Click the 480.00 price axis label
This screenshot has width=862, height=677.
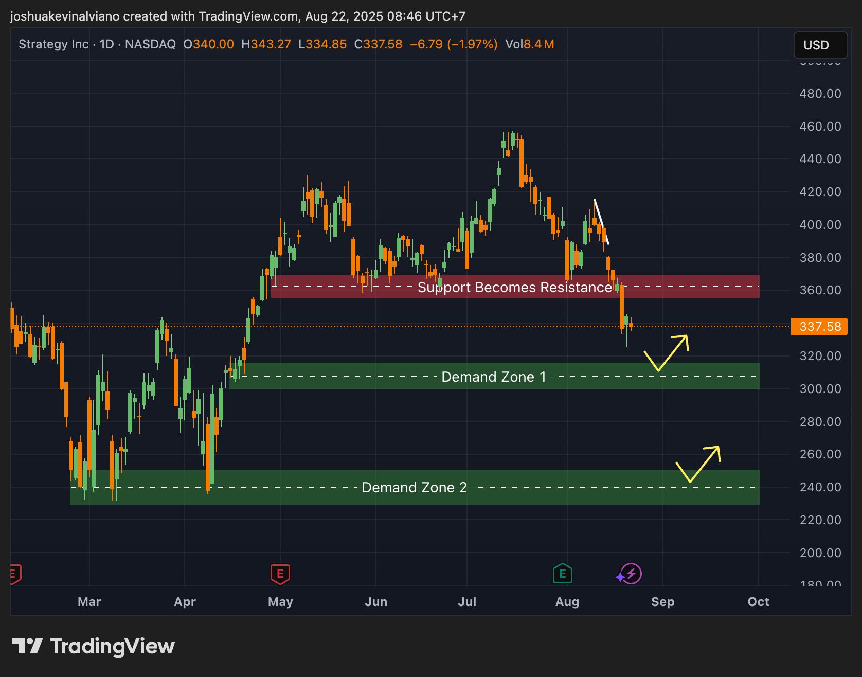click(x=820, y=94)
